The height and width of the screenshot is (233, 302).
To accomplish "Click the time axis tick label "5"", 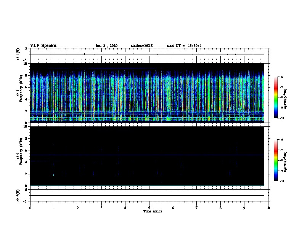I will click(149, 208).
